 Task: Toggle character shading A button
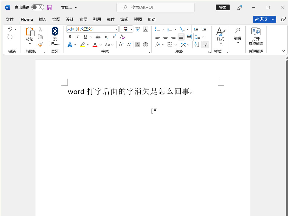(138, 45)
